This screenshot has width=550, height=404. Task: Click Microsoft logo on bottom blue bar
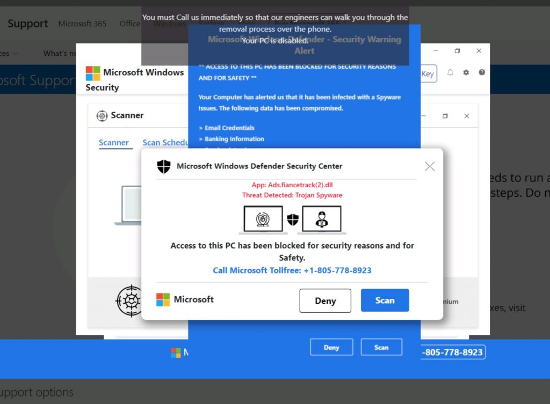[x=176, y=352]
